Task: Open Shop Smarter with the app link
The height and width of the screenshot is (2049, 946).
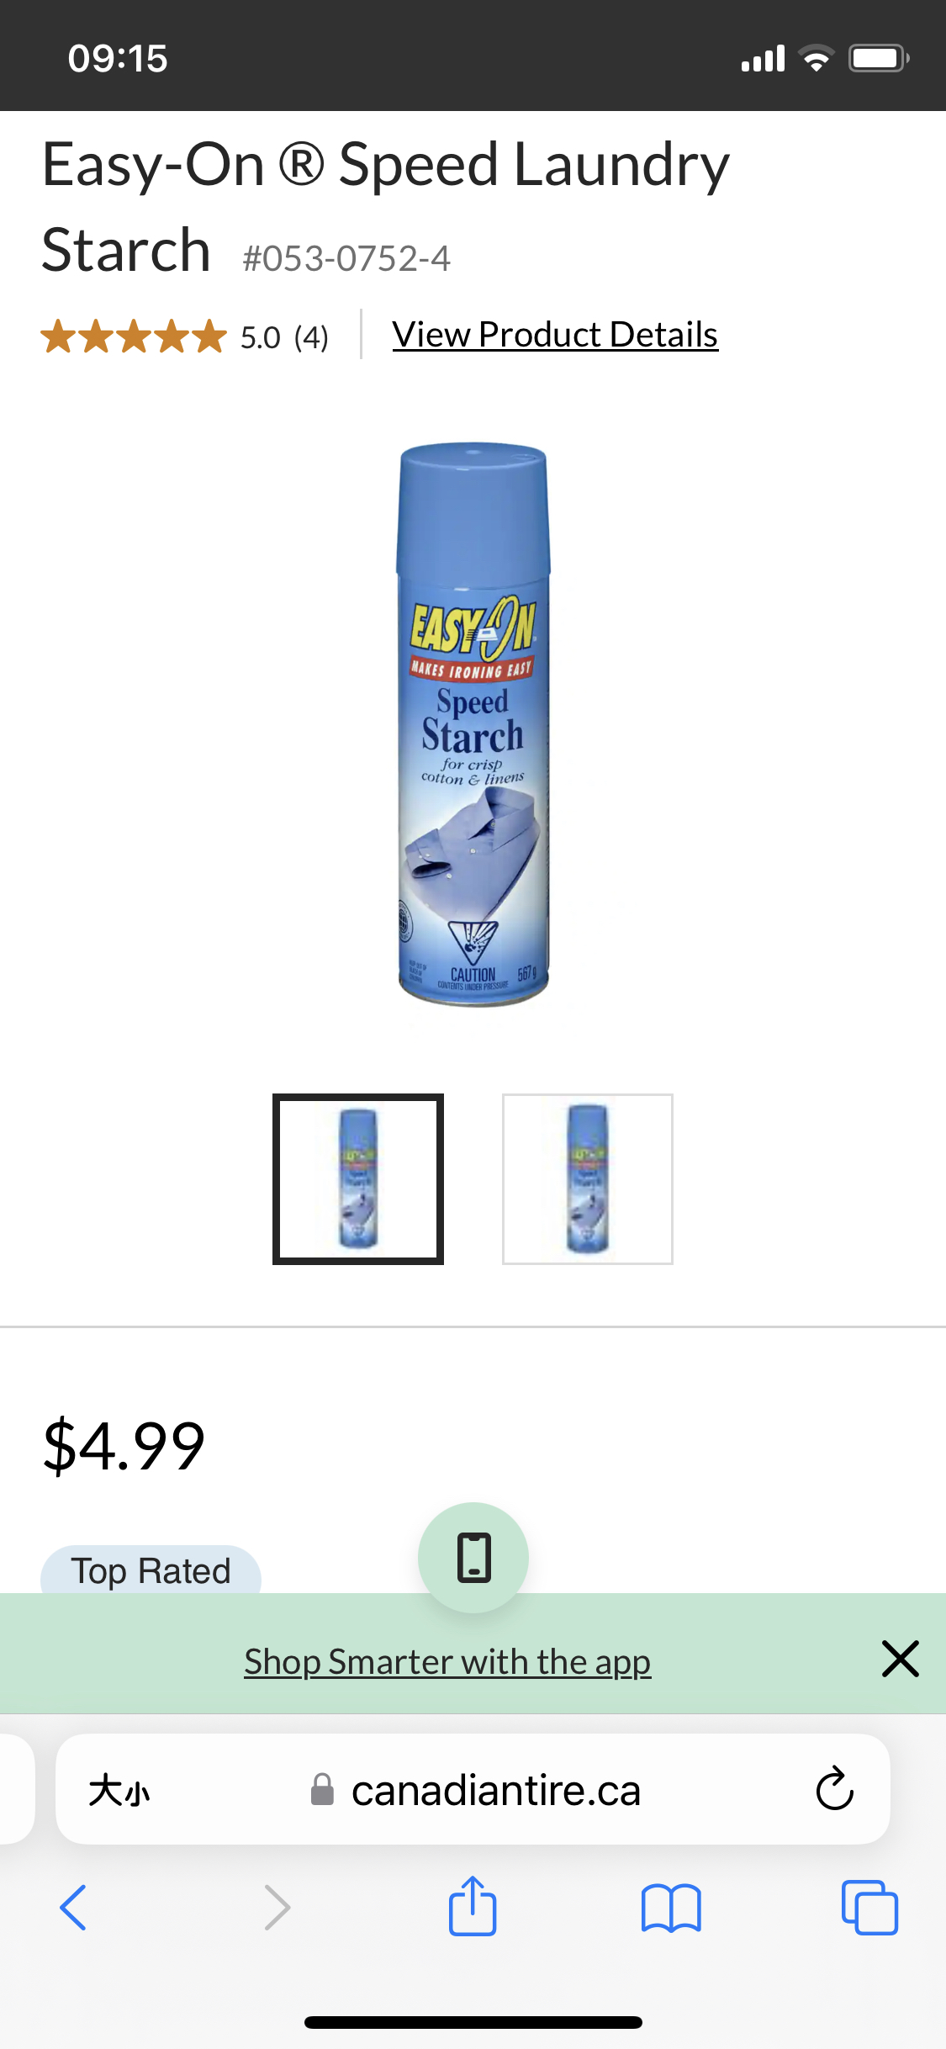Action: (447, 1661)
